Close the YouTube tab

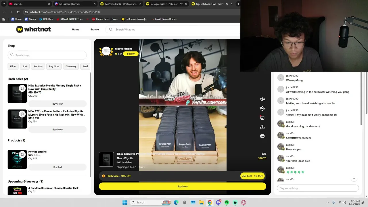49,4
